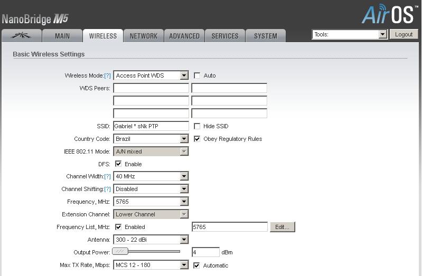Uncheck Obey Regulatory Rules
This screenshot has width=422, height=276.
(x=197, y=139)
